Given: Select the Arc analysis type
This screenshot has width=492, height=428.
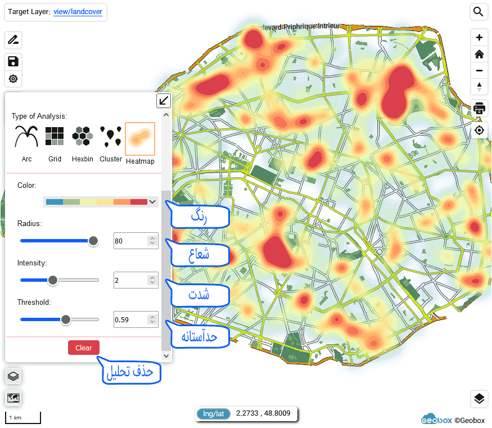Looking at the screenshot, I should pyautogui.click(x=26, y=143).
